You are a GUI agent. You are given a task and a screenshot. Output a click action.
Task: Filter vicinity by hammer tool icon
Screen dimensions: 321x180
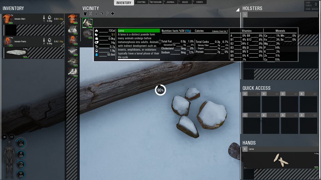[x=107, y=14]
